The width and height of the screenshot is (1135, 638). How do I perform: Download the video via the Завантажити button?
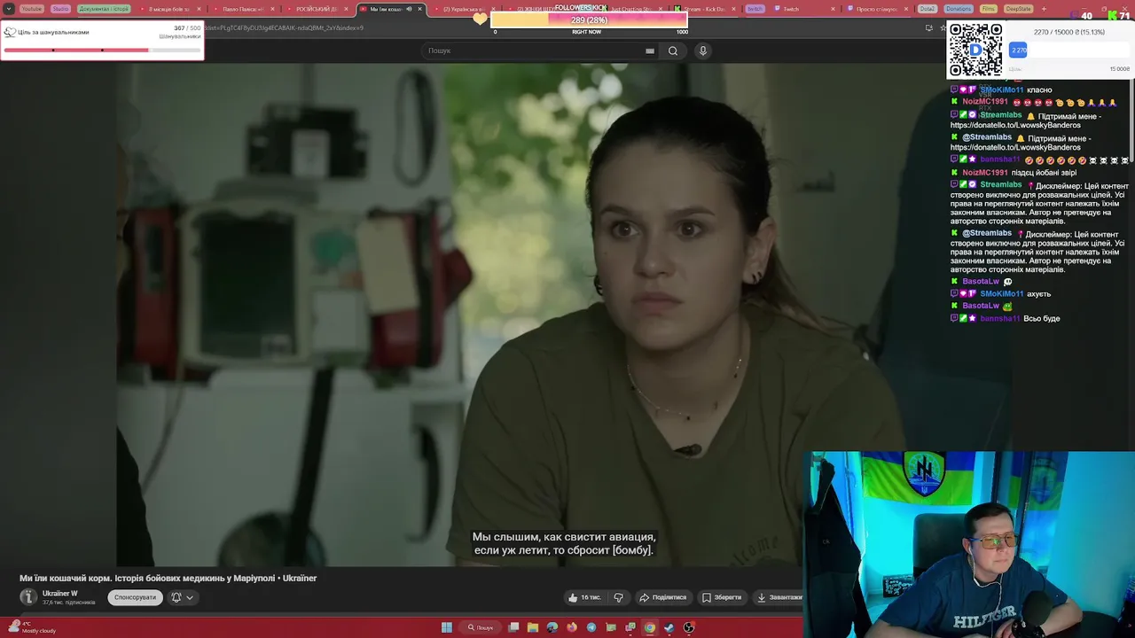coord(779,597)
